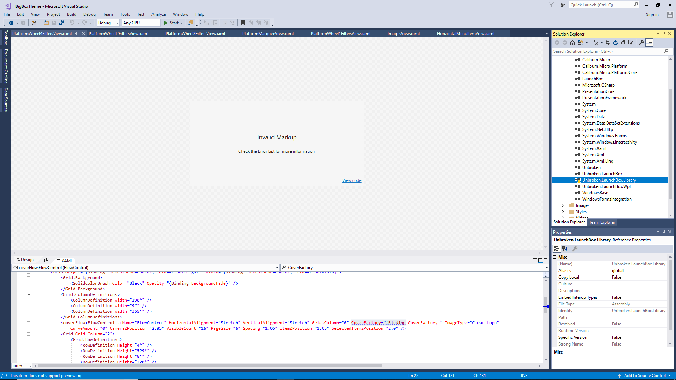Click the New Project toolbar icon
Image resolution: width=676 pixels, height=380 pixels.
click(x=34, y=23)
